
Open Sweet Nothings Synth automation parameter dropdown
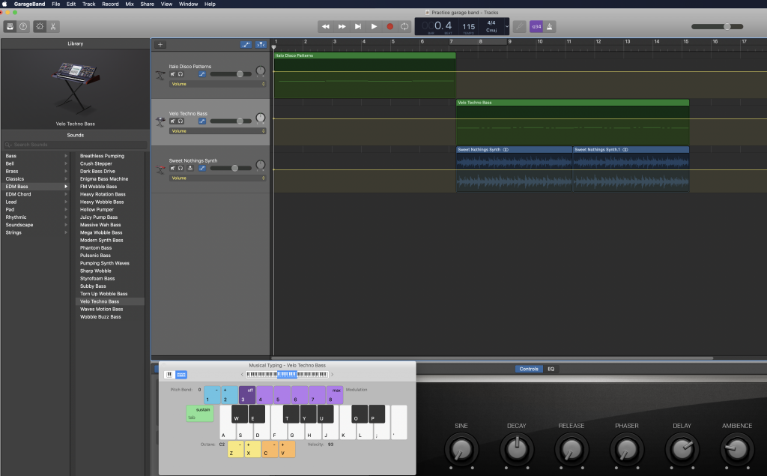pos(218,178)
